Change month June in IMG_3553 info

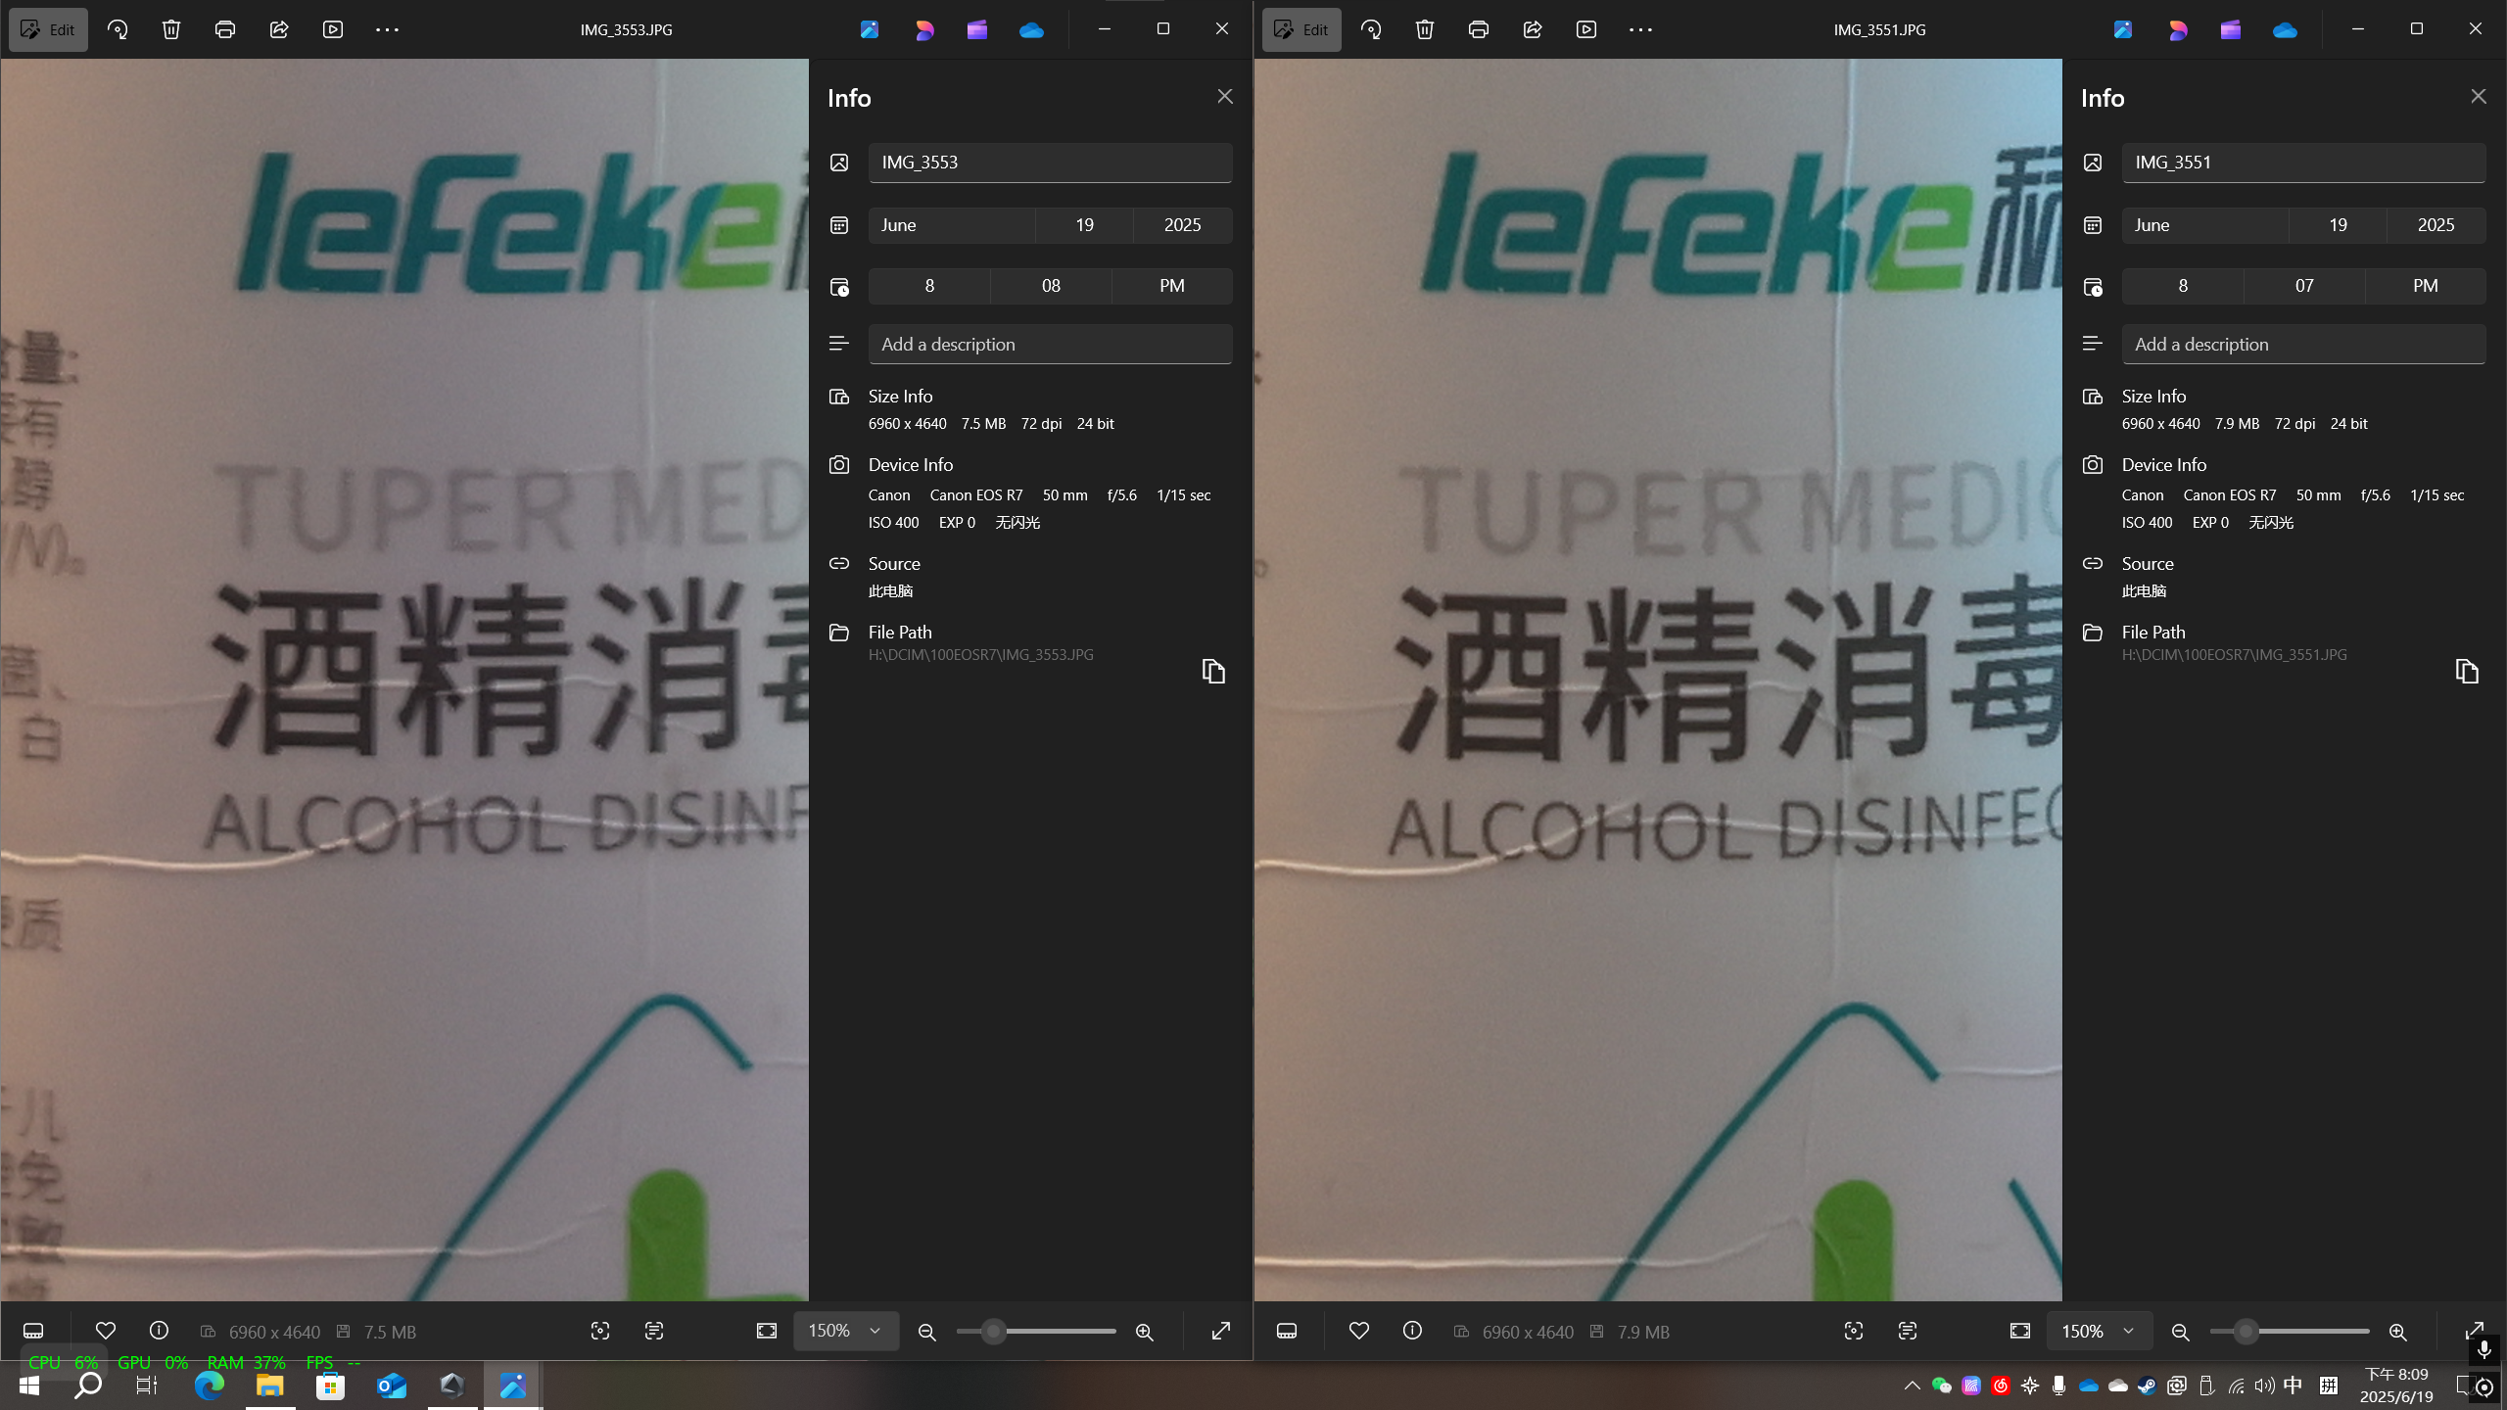click(x=951, y=225)
